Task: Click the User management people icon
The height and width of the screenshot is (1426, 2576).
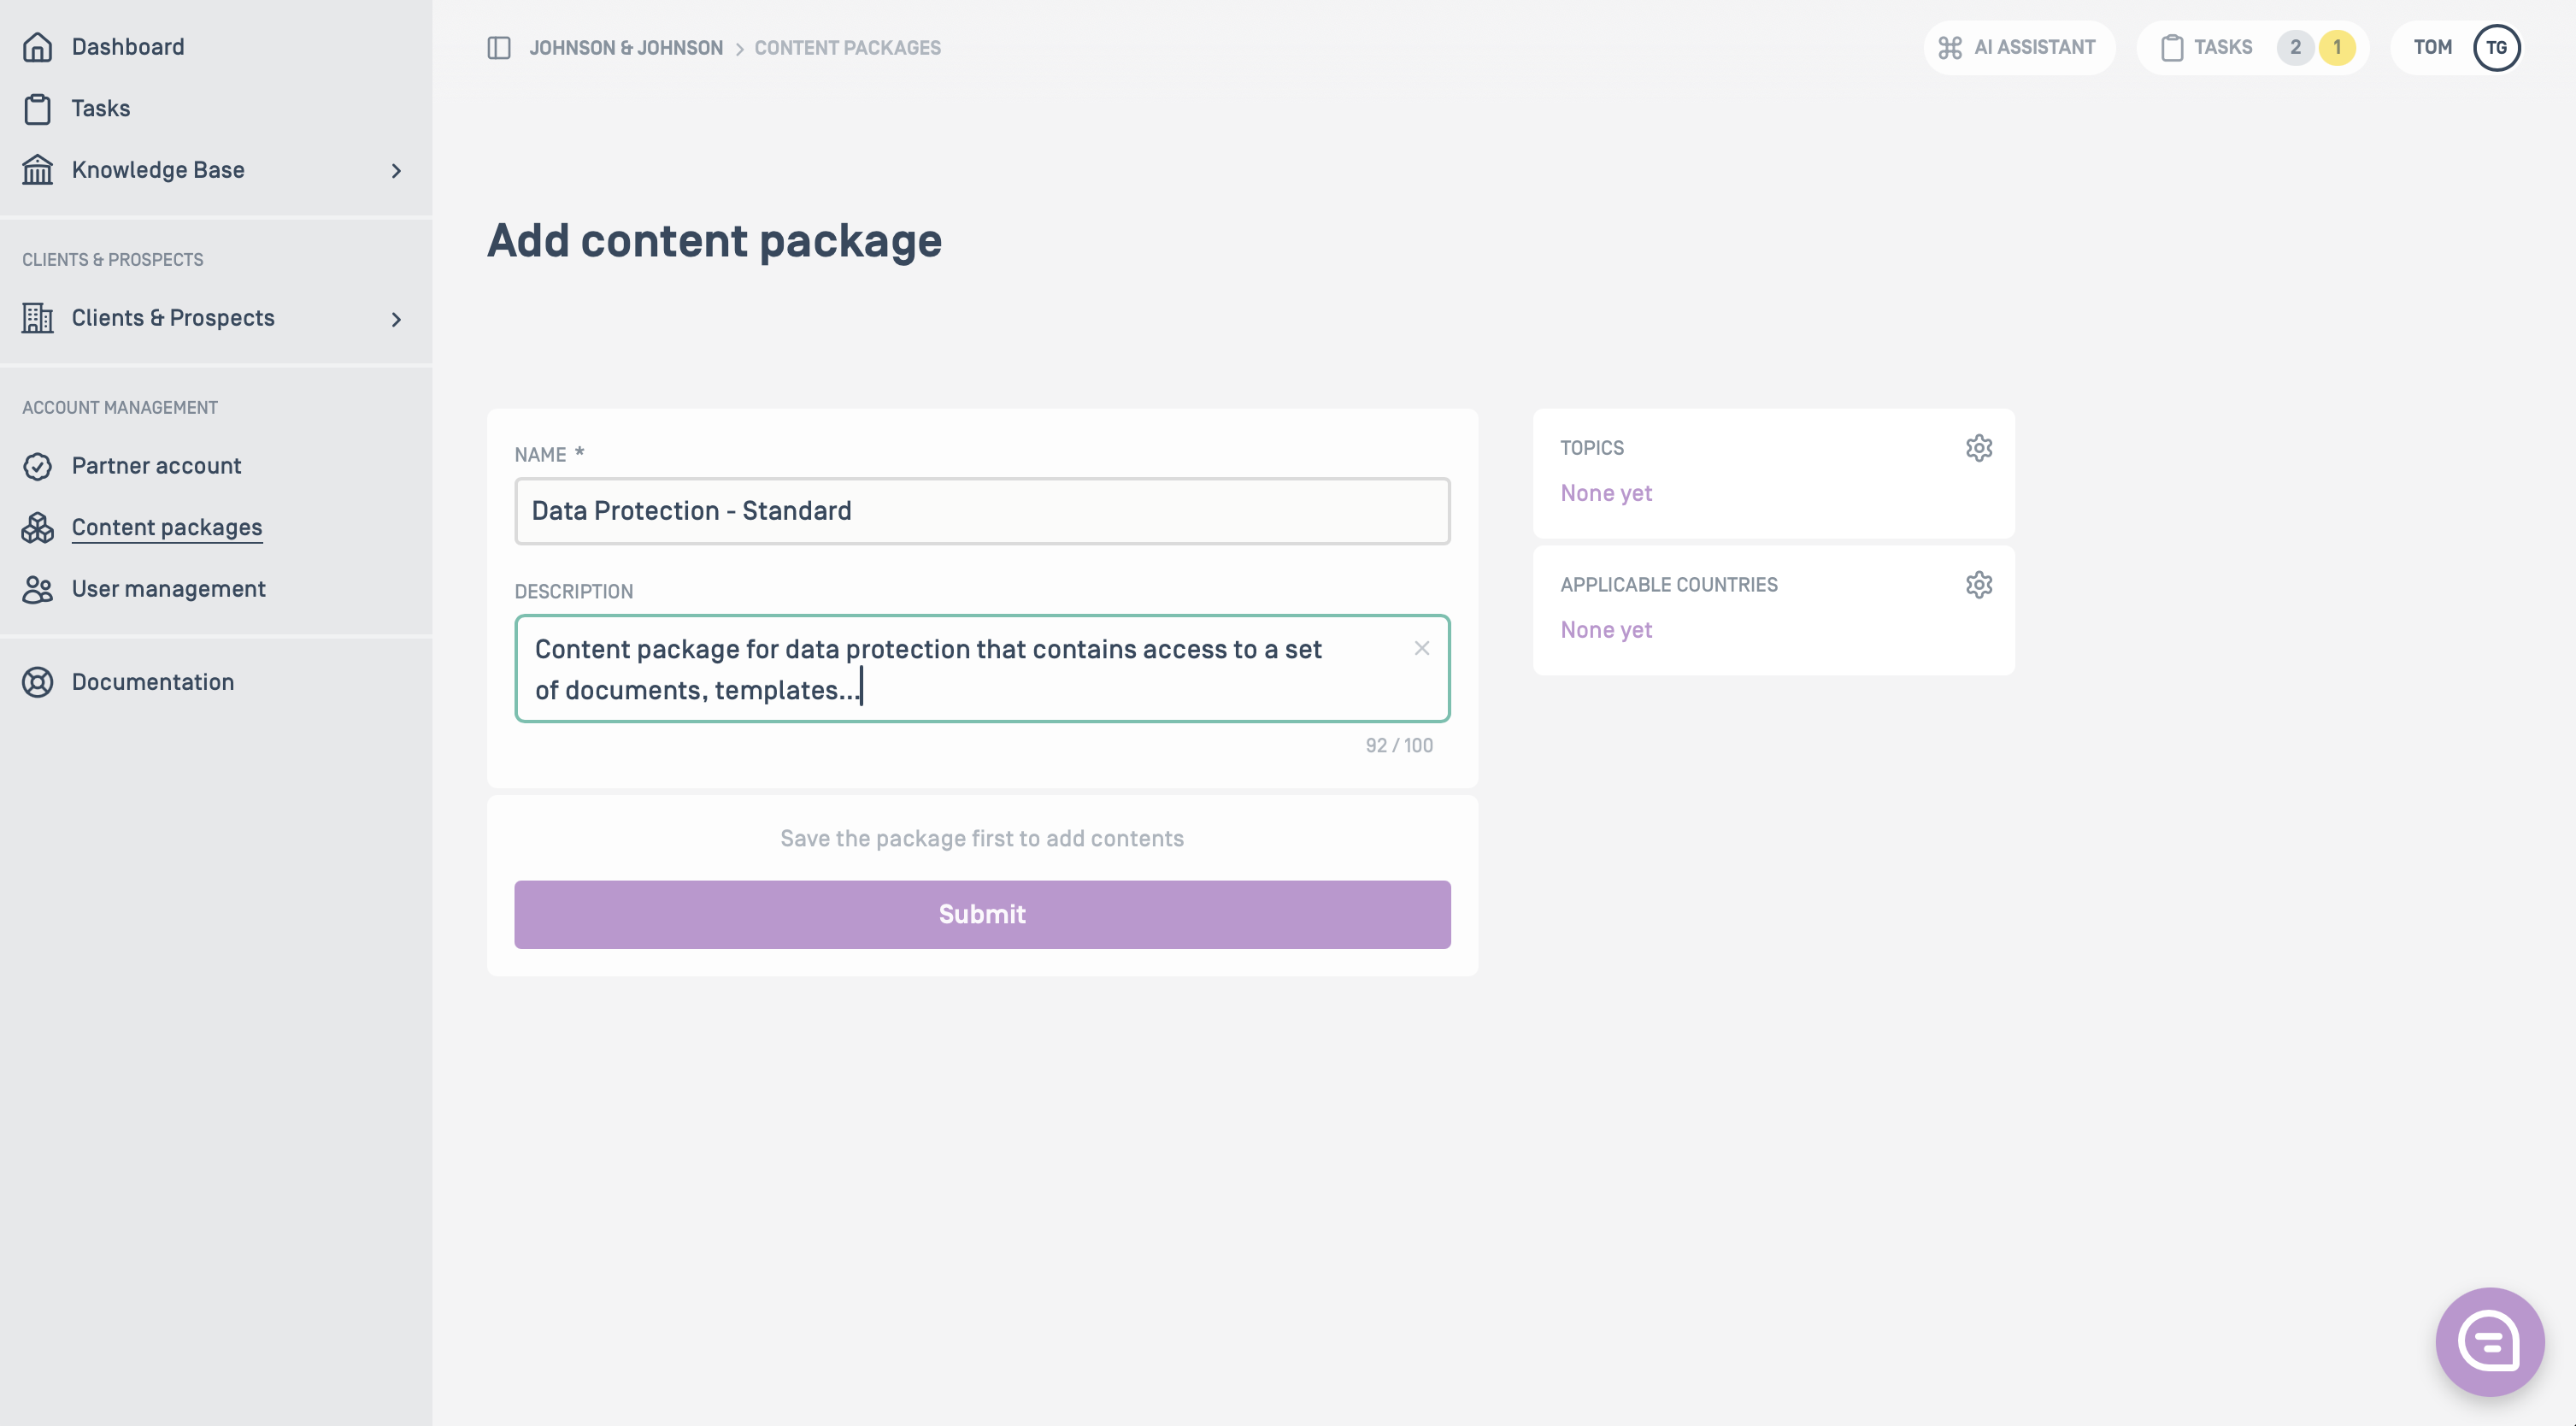Action: [37, 590]
